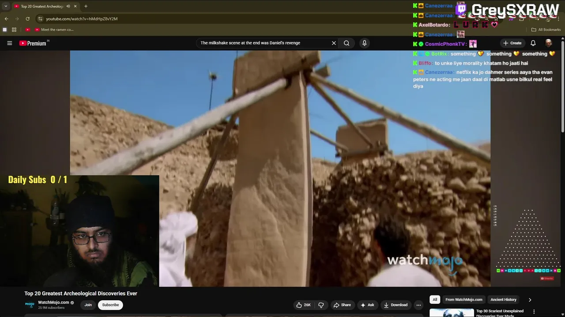This screenshot has width=565, height=317.
Task: Open options for Top 30 Scariest video
Action: point(534,312)
